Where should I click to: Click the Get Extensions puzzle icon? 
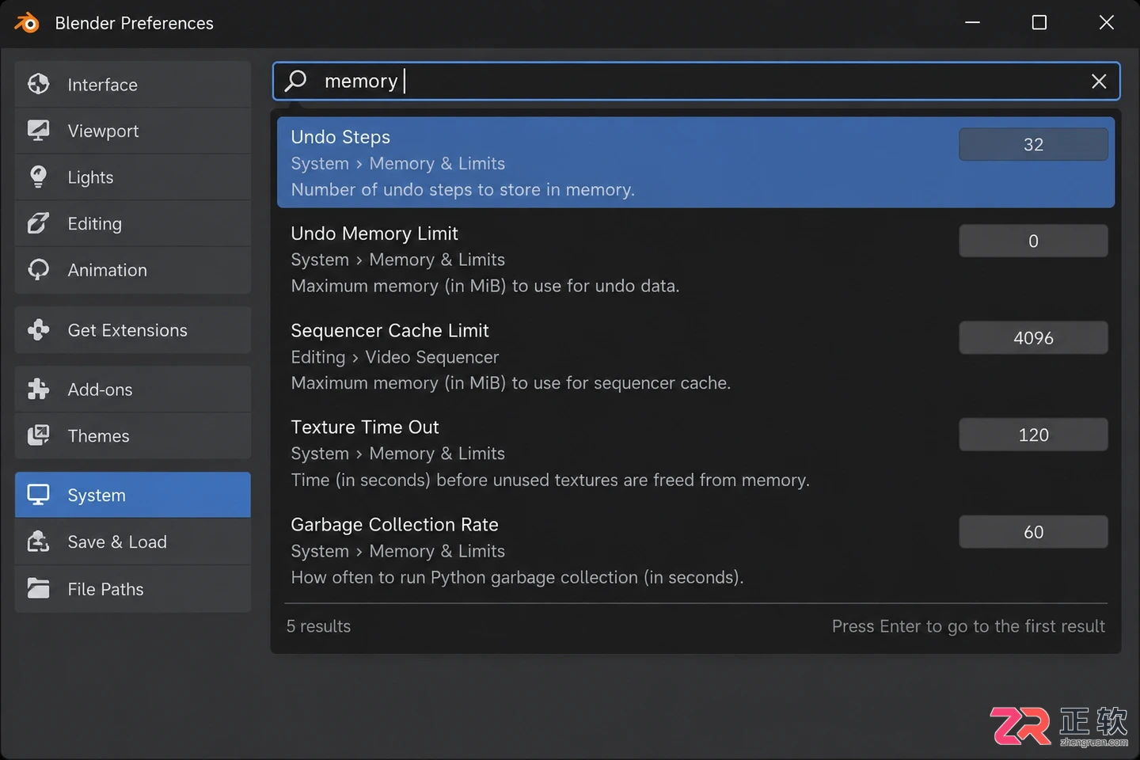[x=38, y=329]
